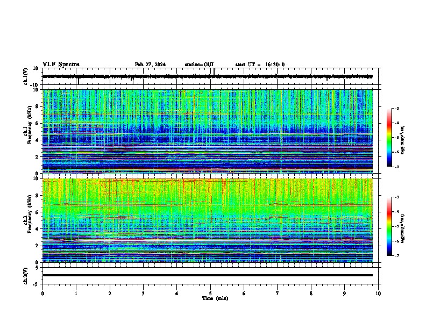Image resolution: width=426 pixels, height=329 pixels.
Task: Click the "-7" label on ch.2 color bar
Action: [x=396, y=255]
